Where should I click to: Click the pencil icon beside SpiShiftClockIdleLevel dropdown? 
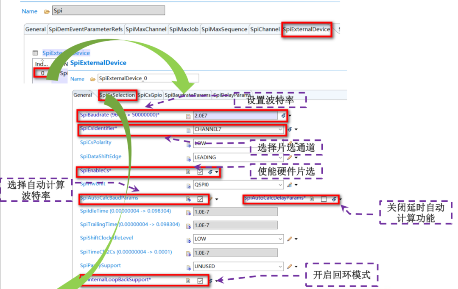coord(290,239)
